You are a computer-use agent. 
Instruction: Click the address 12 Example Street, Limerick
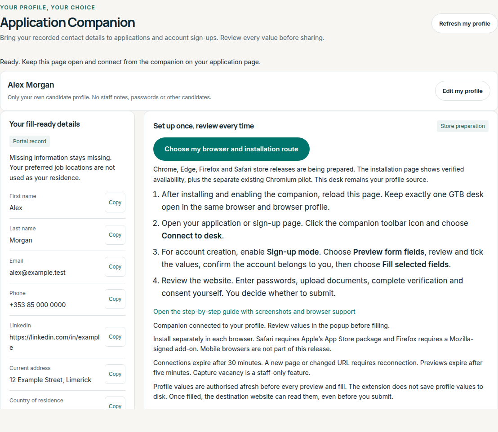pos(50,380)
